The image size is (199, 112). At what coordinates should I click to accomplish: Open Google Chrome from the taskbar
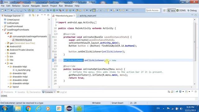pyautogui.click(x=28, y=109)
